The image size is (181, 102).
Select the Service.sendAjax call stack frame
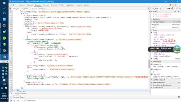click(x=166, y=22)
